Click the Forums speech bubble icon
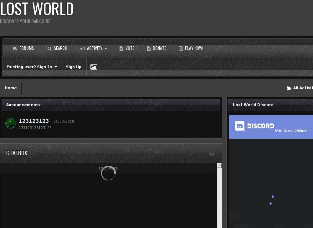The width and height of the screenshot is (313, 228). [x=15, y=49]
